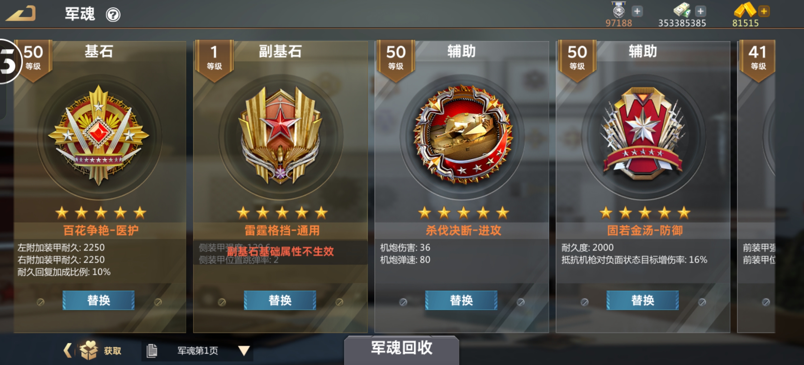This screenshot has width=804, height=365.
Task: Collapse panel with left chevron near 获取
Action: coord(68,350)
